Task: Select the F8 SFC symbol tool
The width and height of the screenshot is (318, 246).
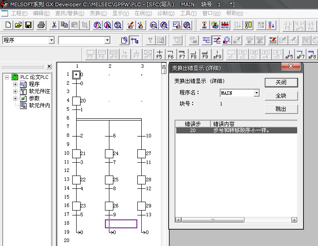Action: coord(194,55)
